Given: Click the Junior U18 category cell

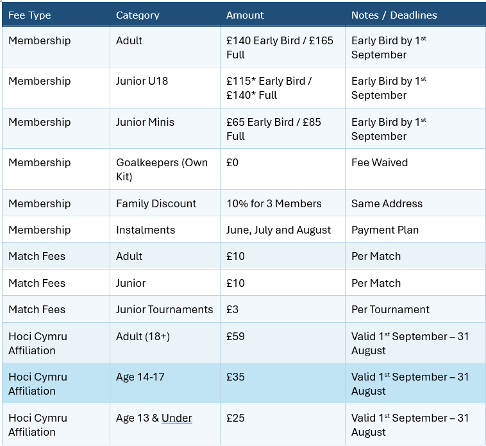Looking at the screenshot, I should (x=165, y=88).
